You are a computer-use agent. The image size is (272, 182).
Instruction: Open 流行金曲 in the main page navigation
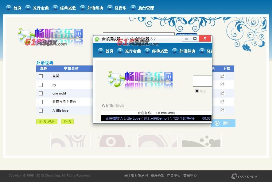41,8
